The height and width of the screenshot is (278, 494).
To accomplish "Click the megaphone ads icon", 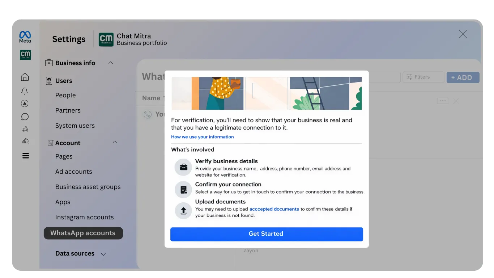I will point(25,129).
